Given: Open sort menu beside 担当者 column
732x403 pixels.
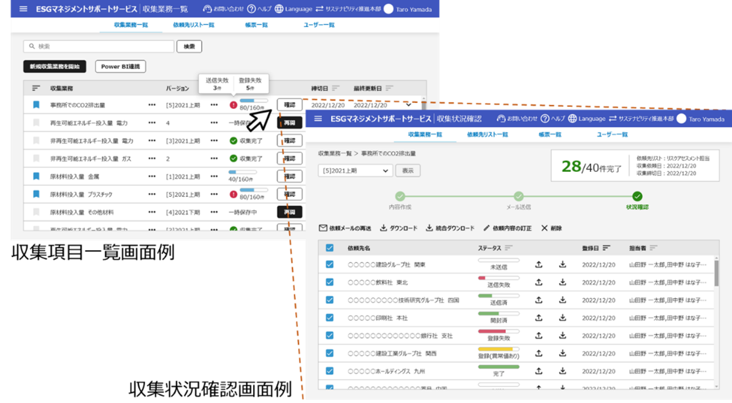Looking at the screenshot, I should (653, 247).
